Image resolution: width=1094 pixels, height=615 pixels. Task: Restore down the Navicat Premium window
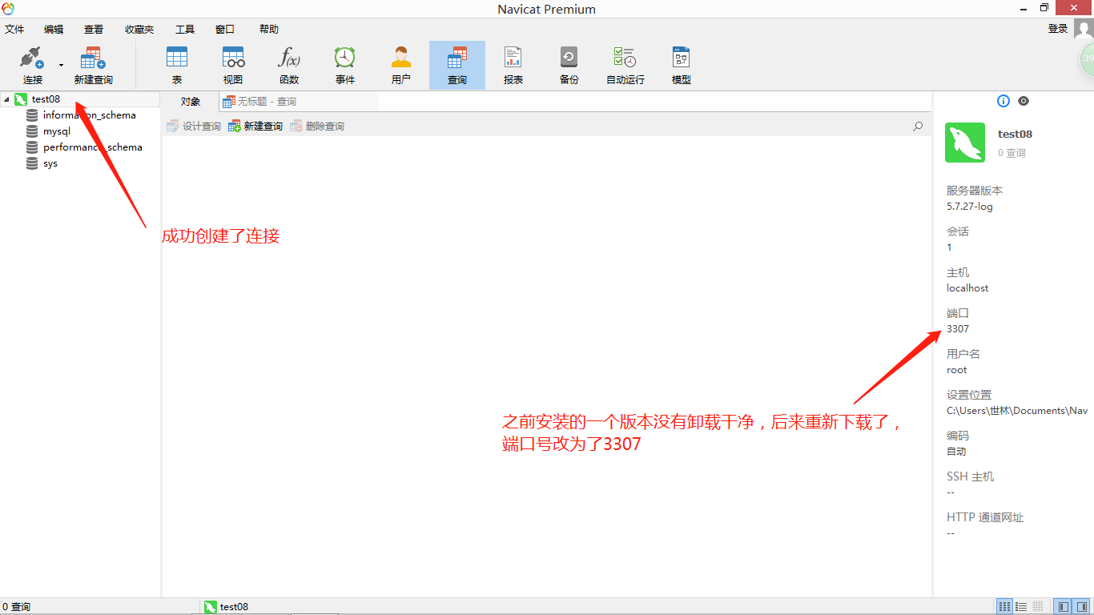[x=1044, y=8]
